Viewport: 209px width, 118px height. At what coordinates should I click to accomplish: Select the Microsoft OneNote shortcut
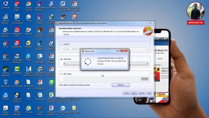(52, 110)
